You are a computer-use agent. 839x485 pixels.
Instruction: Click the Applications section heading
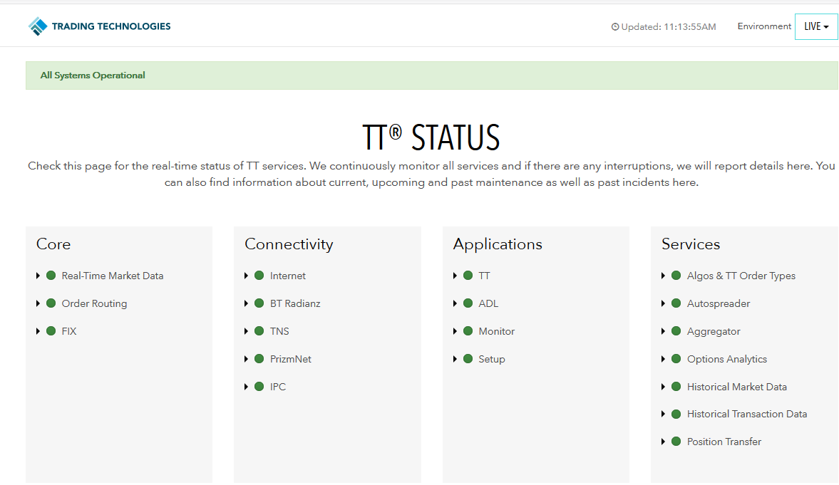[498, 244]
